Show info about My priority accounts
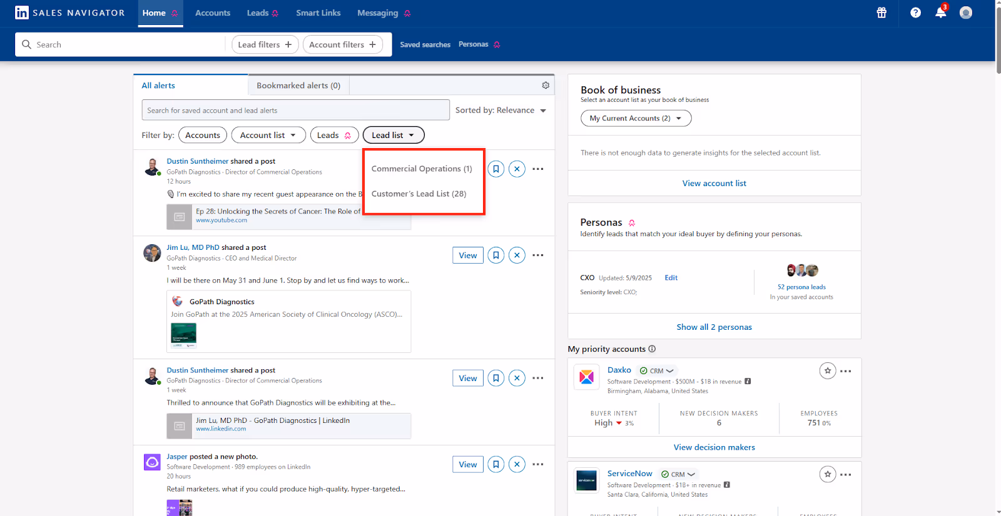The image size is (1001, 516). click(652, 349)
